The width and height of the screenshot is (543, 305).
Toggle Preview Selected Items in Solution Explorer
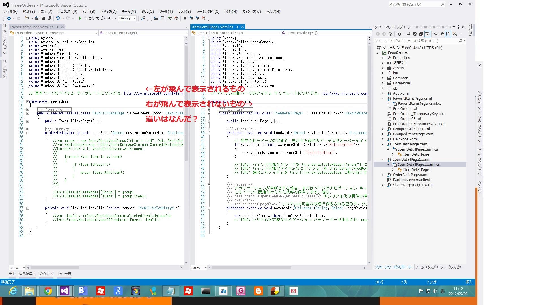448,34
